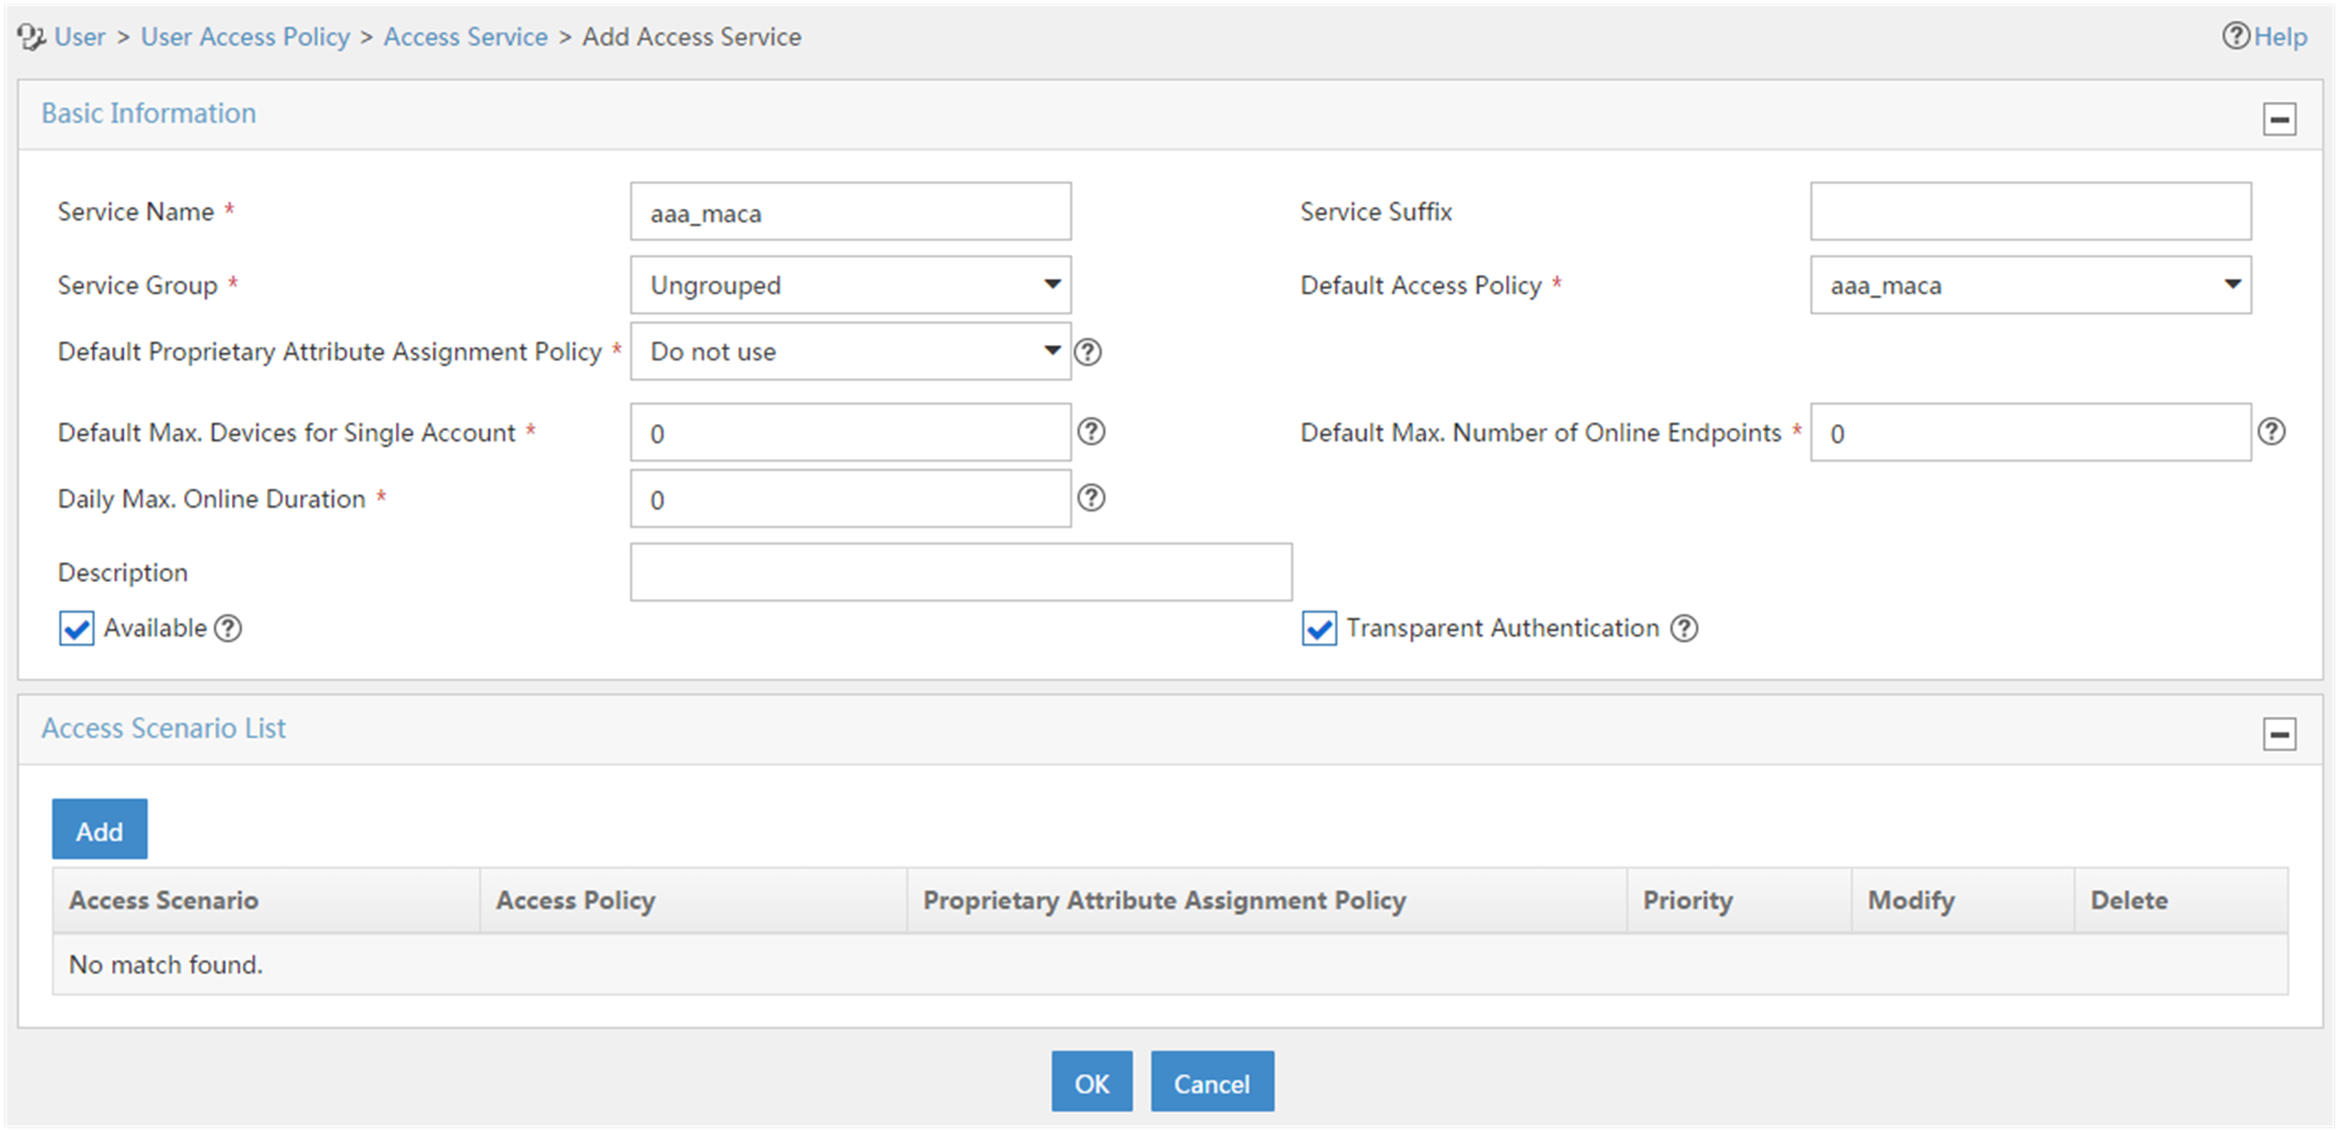Screen dimensions: 2341x1135
Task: Click help icon beside Default Max. Online Endpoints
Action: point(2272,431)
